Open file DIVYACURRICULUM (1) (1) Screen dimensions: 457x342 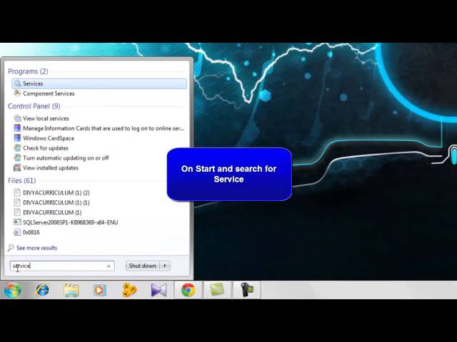[x=56, y=202]
